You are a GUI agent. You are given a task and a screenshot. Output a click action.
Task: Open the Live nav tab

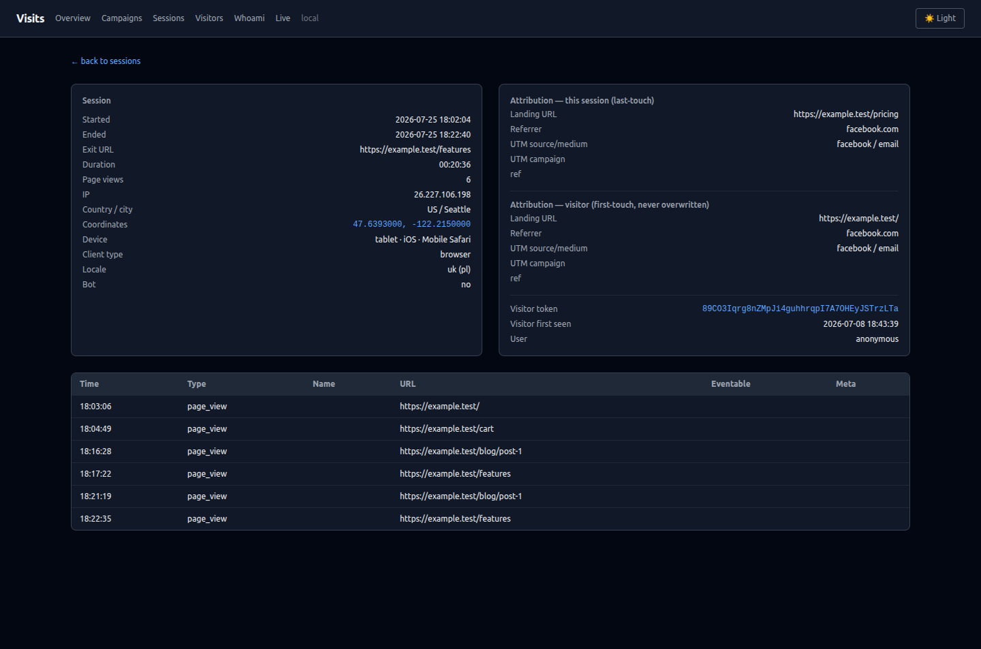coord(283,18)
